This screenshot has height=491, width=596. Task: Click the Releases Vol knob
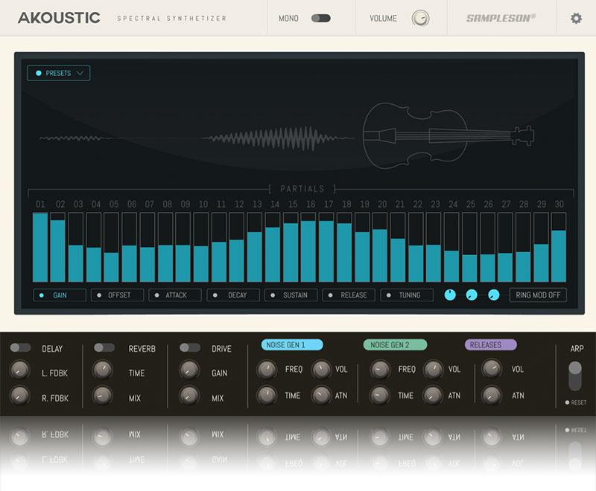[x=491, y=369]
